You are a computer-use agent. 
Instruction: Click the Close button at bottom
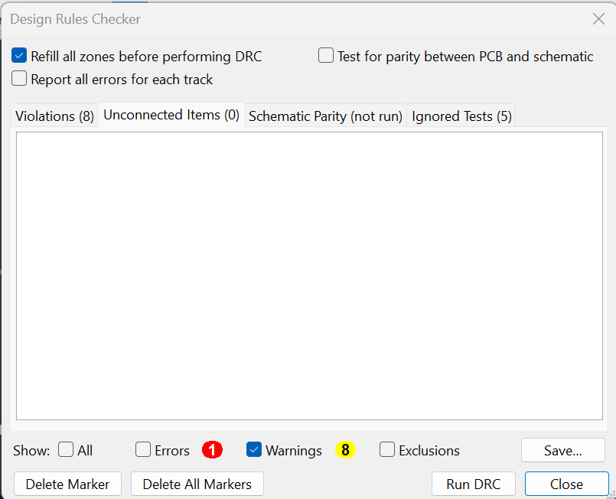click(566, 484)
